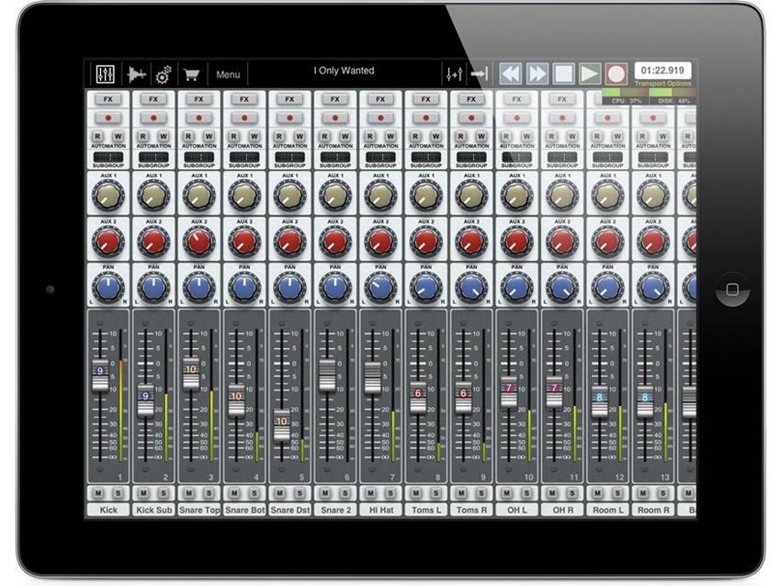The width and height of the screenshot is (781, 586).
Task: Click the song title I Only Wanted
Action: [x=343, y=70]
